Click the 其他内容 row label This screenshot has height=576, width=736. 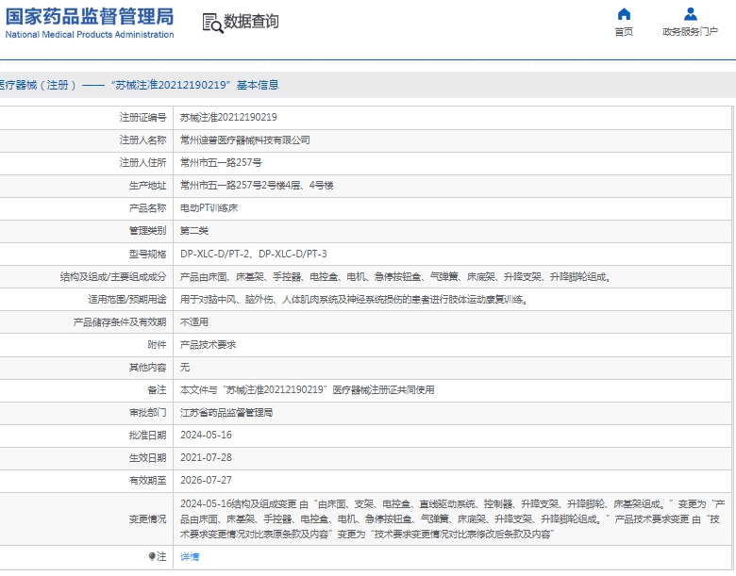point(147,368)
